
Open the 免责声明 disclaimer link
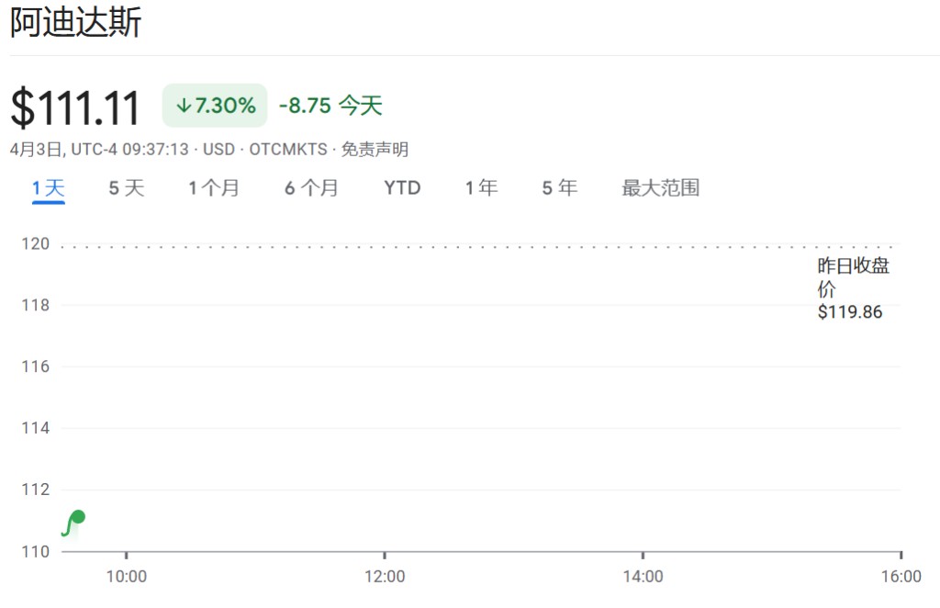375,150
